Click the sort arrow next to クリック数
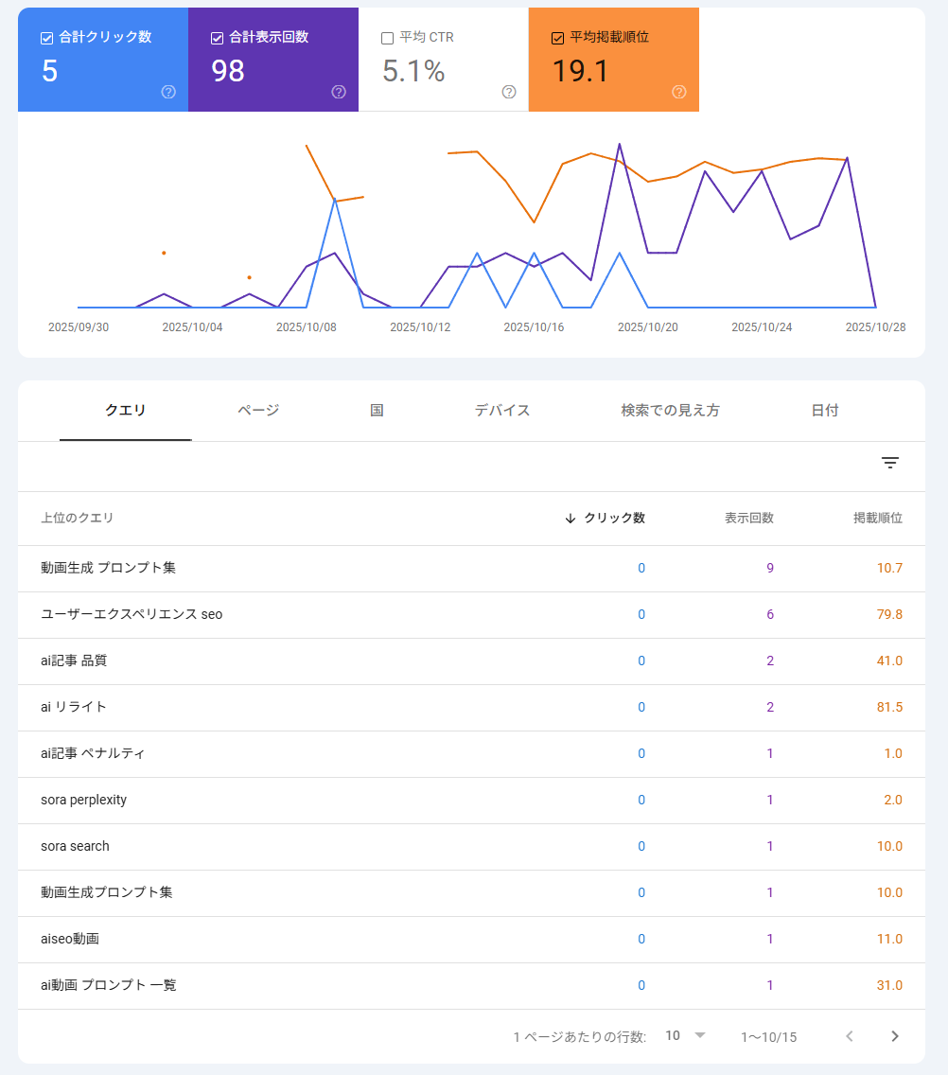This screenshot has width=948, height=1075. (x=569, y=519)
